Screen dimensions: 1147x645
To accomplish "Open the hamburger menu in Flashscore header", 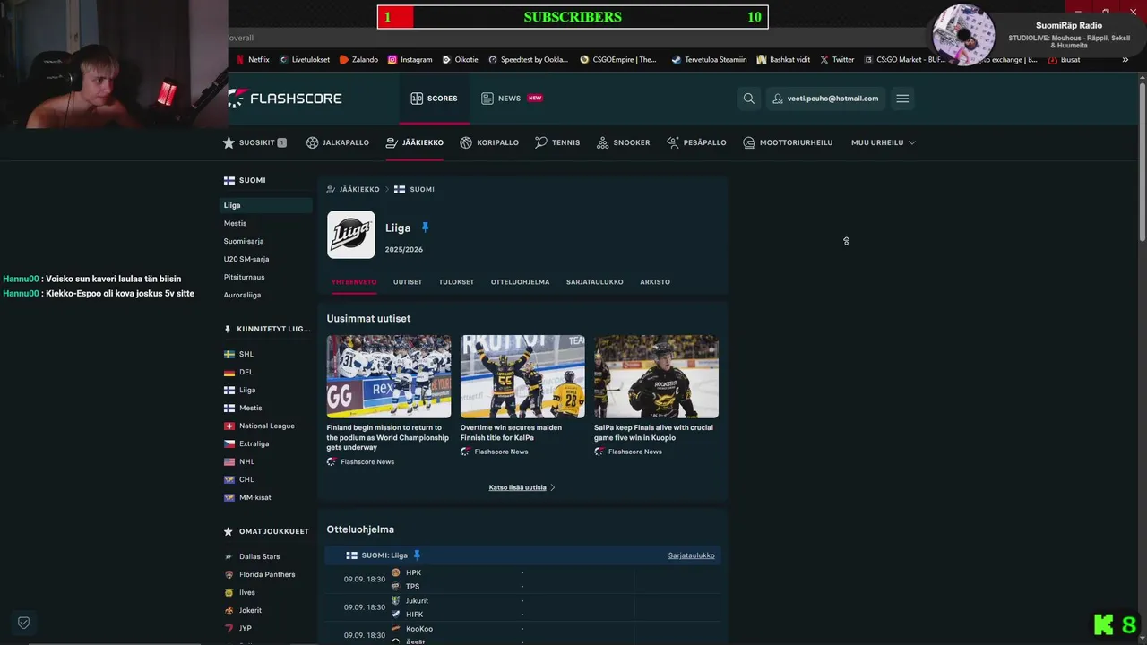I will pyautogui.click(x=902, y=99).
